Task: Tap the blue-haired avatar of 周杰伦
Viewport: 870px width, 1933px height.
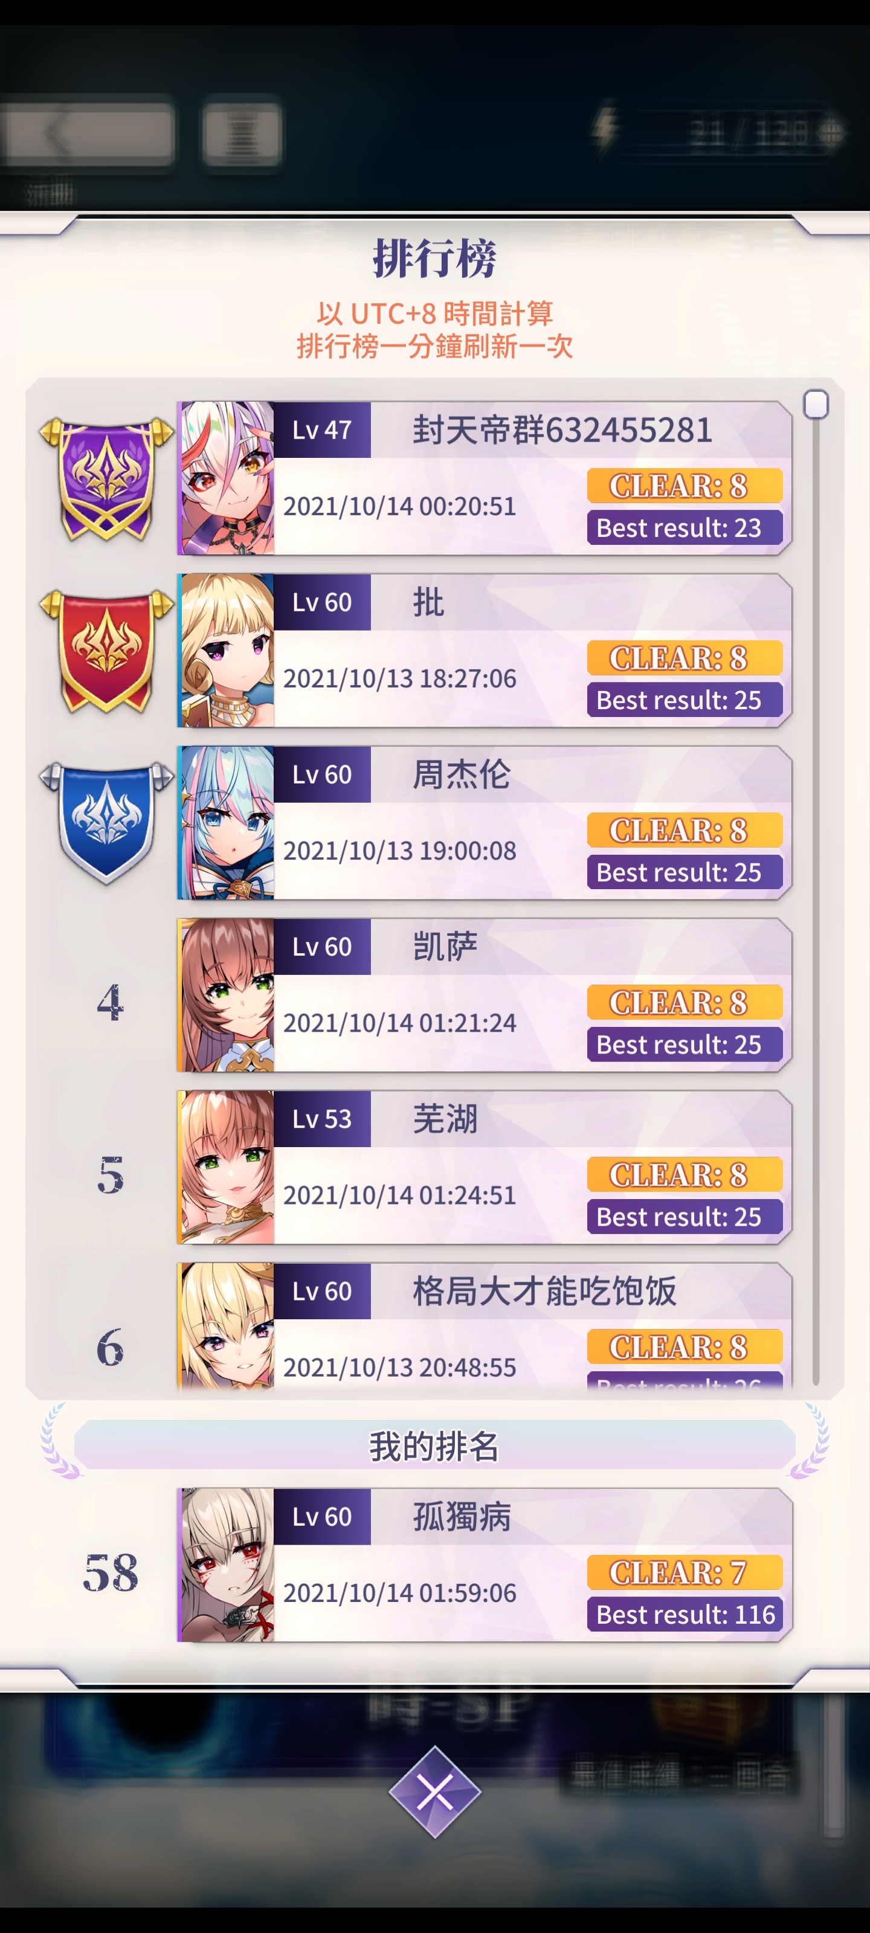Action: 227,822
